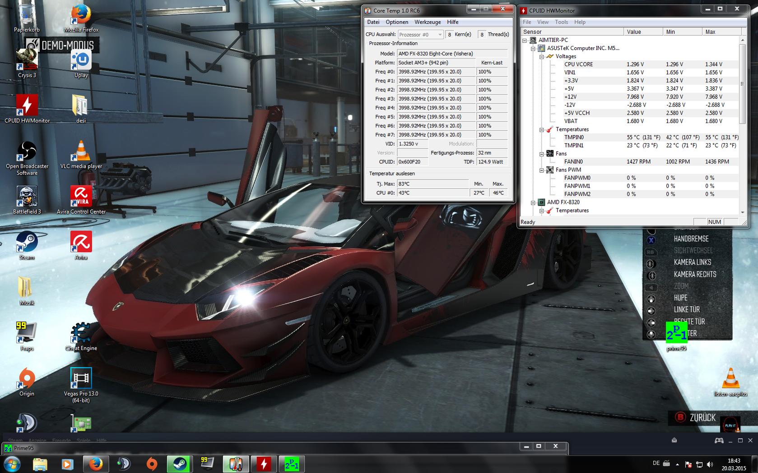This screenshot has width=758, height=473.
Task: Open the Tools menu in HWMonitor
Action: click(x=562, y=22)
